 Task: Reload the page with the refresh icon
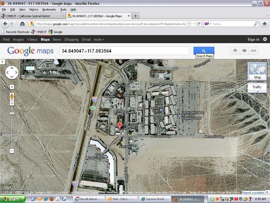click(199, 24)
